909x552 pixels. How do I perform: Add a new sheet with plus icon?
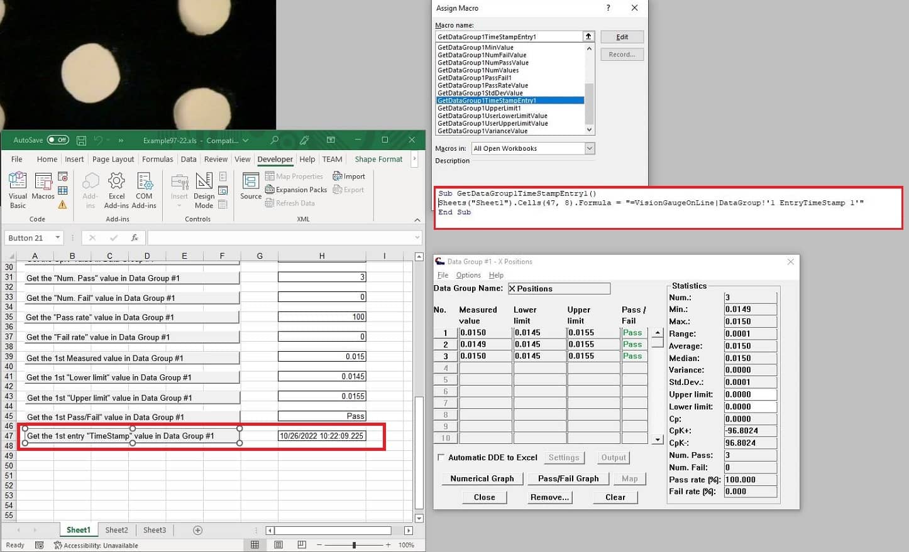coord(197,530)
